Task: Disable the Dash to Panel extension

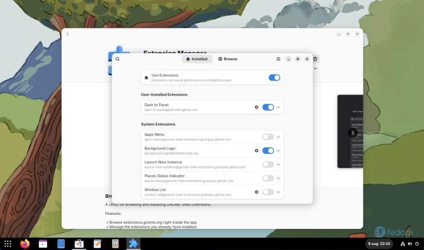Action: point(268,107)
